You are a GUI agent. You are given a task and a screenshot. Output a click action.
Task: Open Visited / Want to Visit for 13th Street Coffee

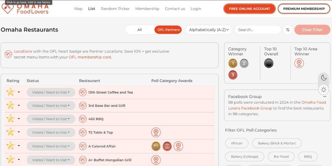point(51,92)
